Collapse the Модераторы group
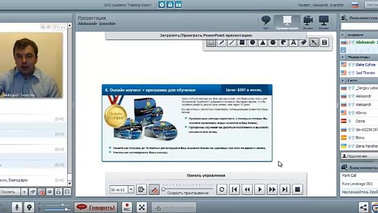 (343, 57)
